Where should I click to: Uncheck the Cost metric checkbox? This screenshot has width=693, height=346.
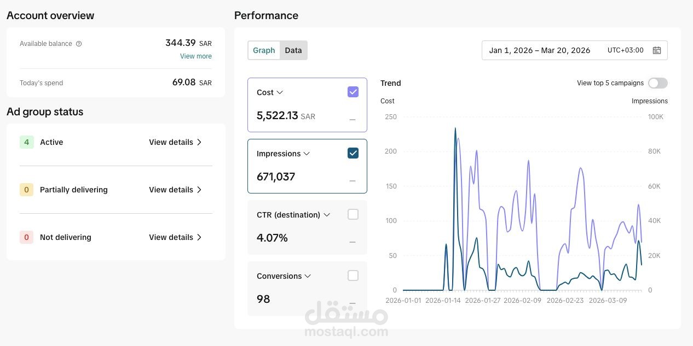point(353,92)
